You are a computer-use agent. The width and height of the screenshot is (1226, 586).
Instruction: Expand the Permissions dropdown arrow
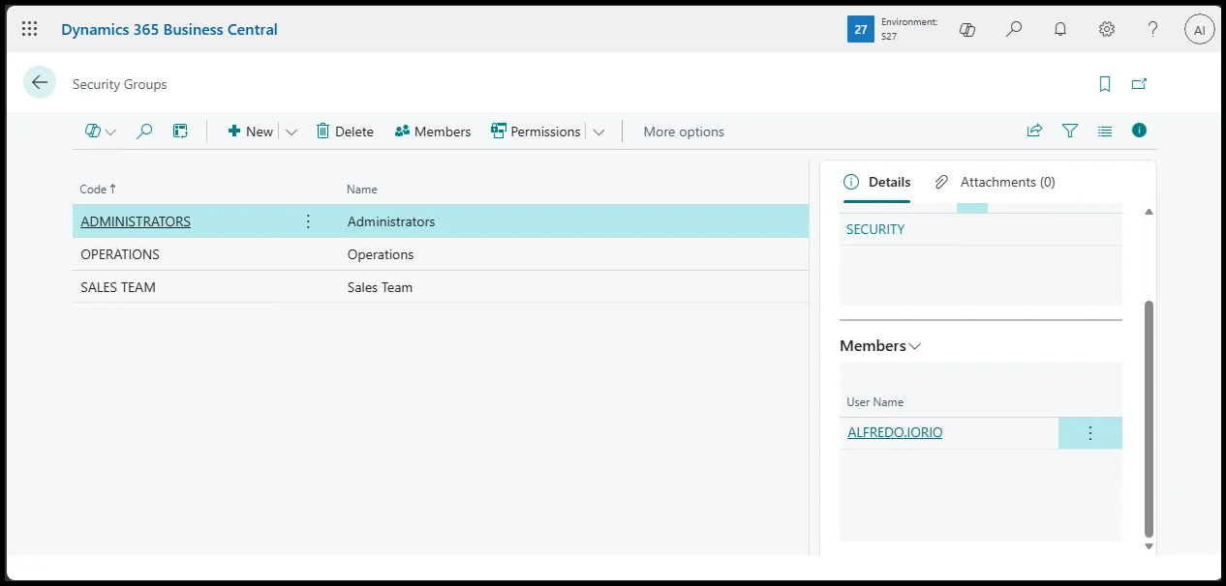coord(598,132)
